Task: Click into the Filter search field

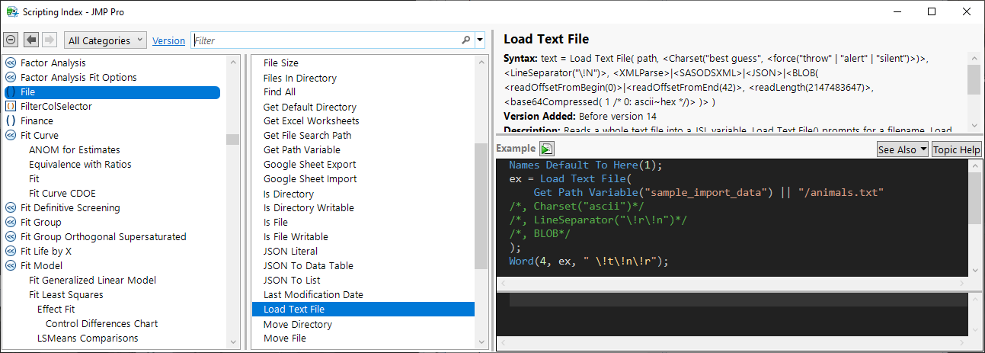Action: [x=326, y=40]
